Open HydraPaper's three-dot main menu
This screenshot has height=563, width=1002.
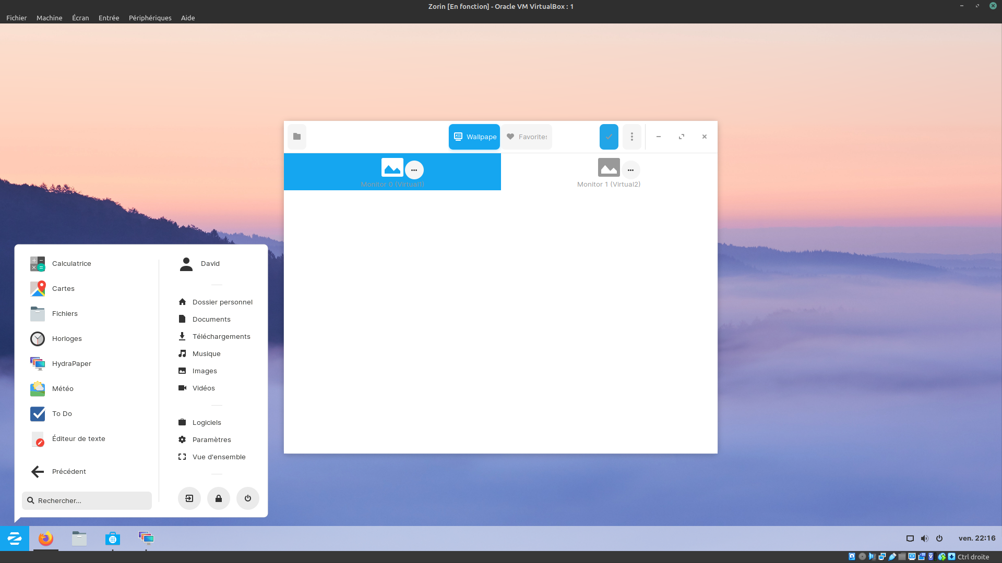[631, 137]
